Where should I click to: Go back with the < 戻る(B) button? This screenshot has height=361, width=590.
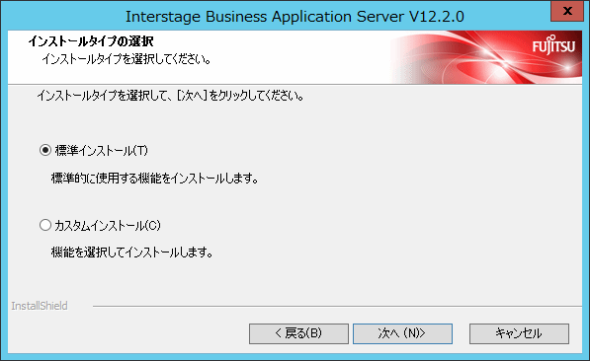click(298, 333)
